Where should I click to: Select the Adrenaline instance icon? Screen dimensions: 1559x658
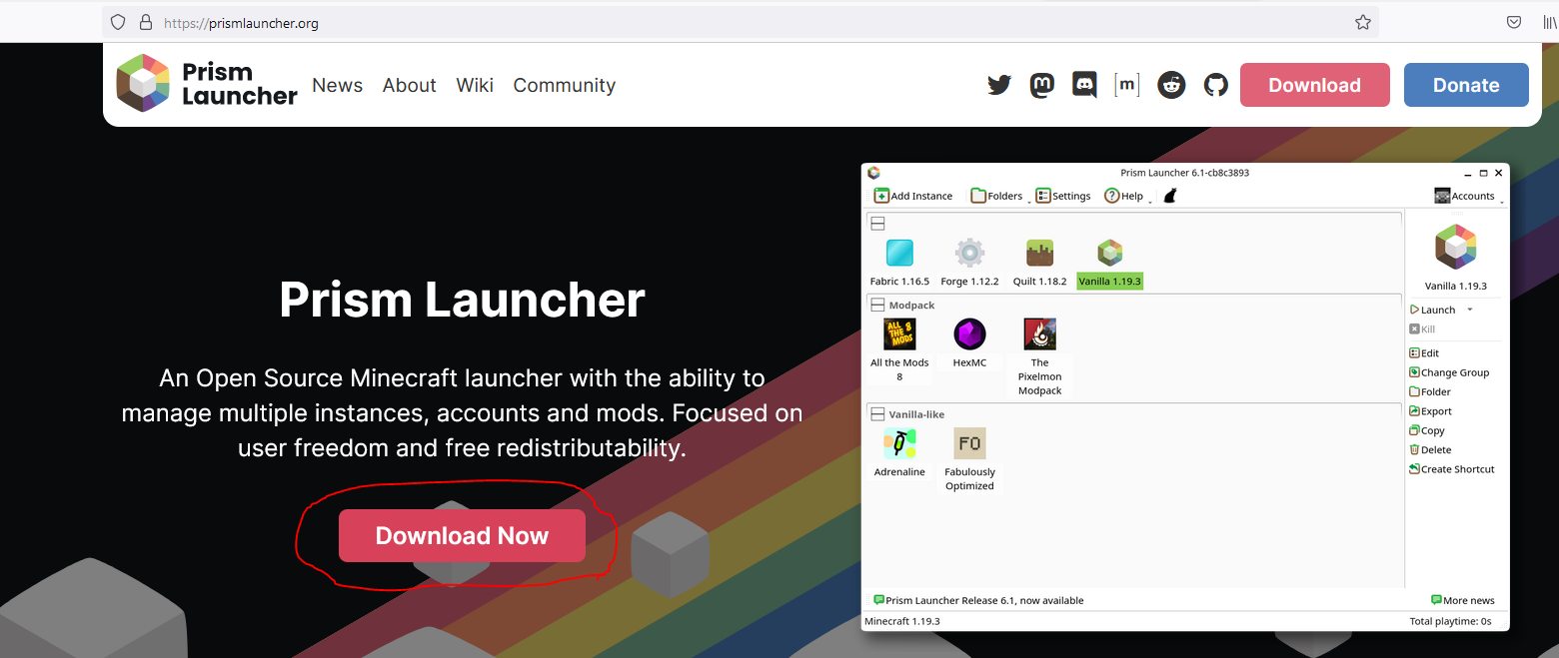click(x=899, y=443)
